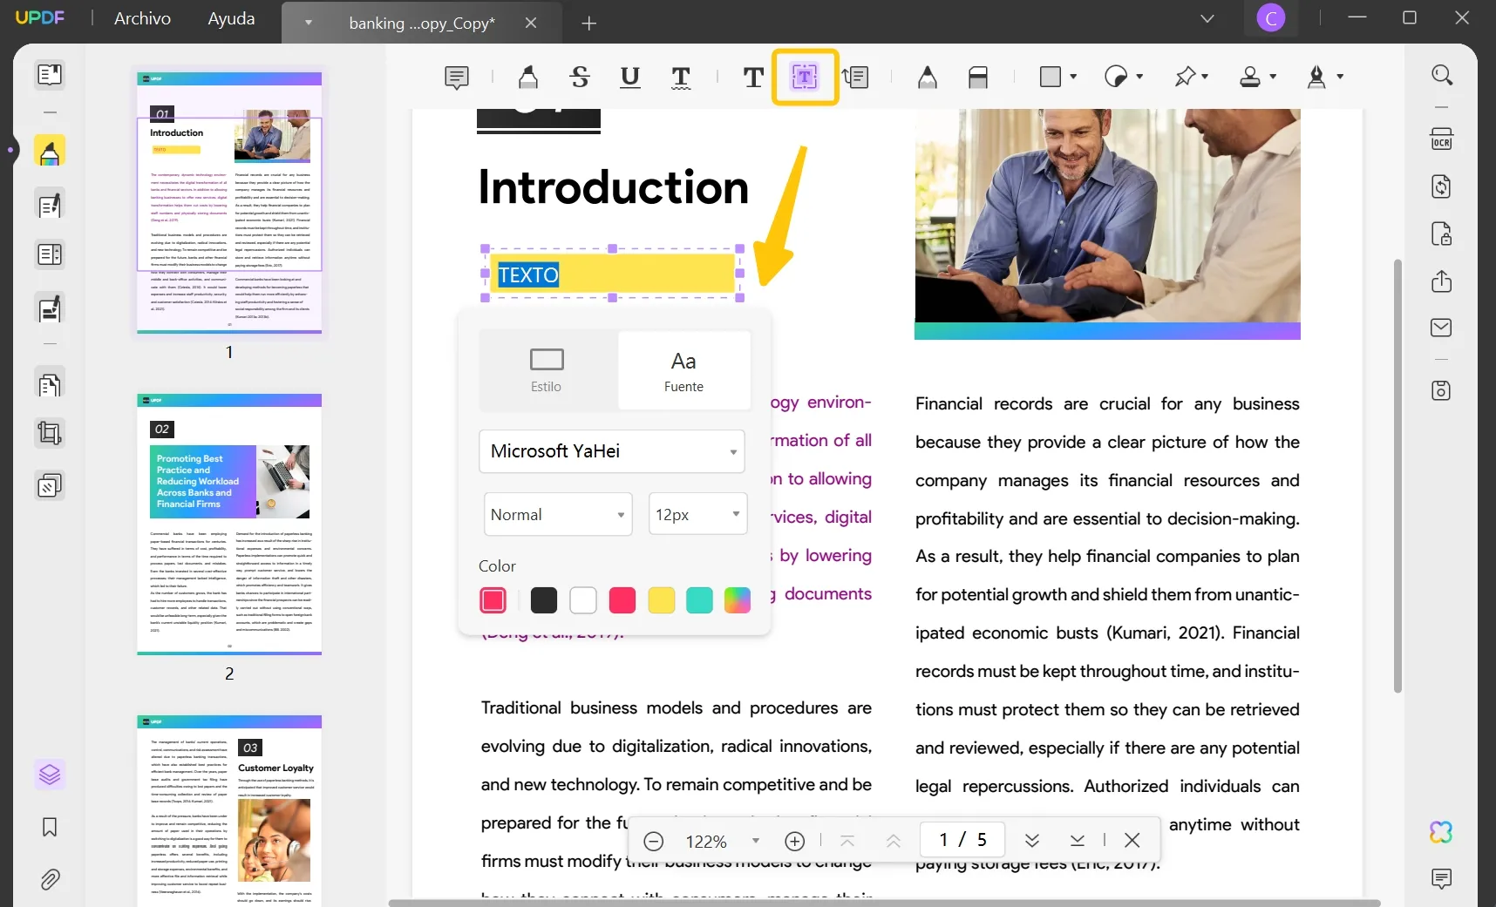Viewport: 1496px width, 907px height.
Task: Switch to the Comment mode highlighter icon
Action: [50, 151]
